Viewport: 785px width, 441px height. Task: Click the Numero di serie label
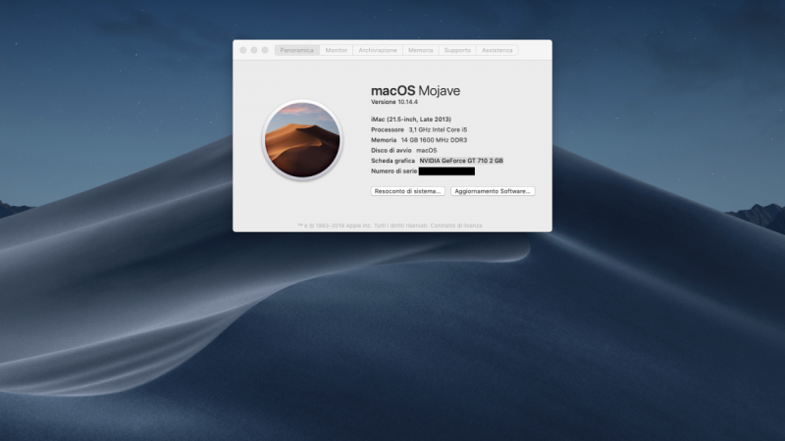394,171
